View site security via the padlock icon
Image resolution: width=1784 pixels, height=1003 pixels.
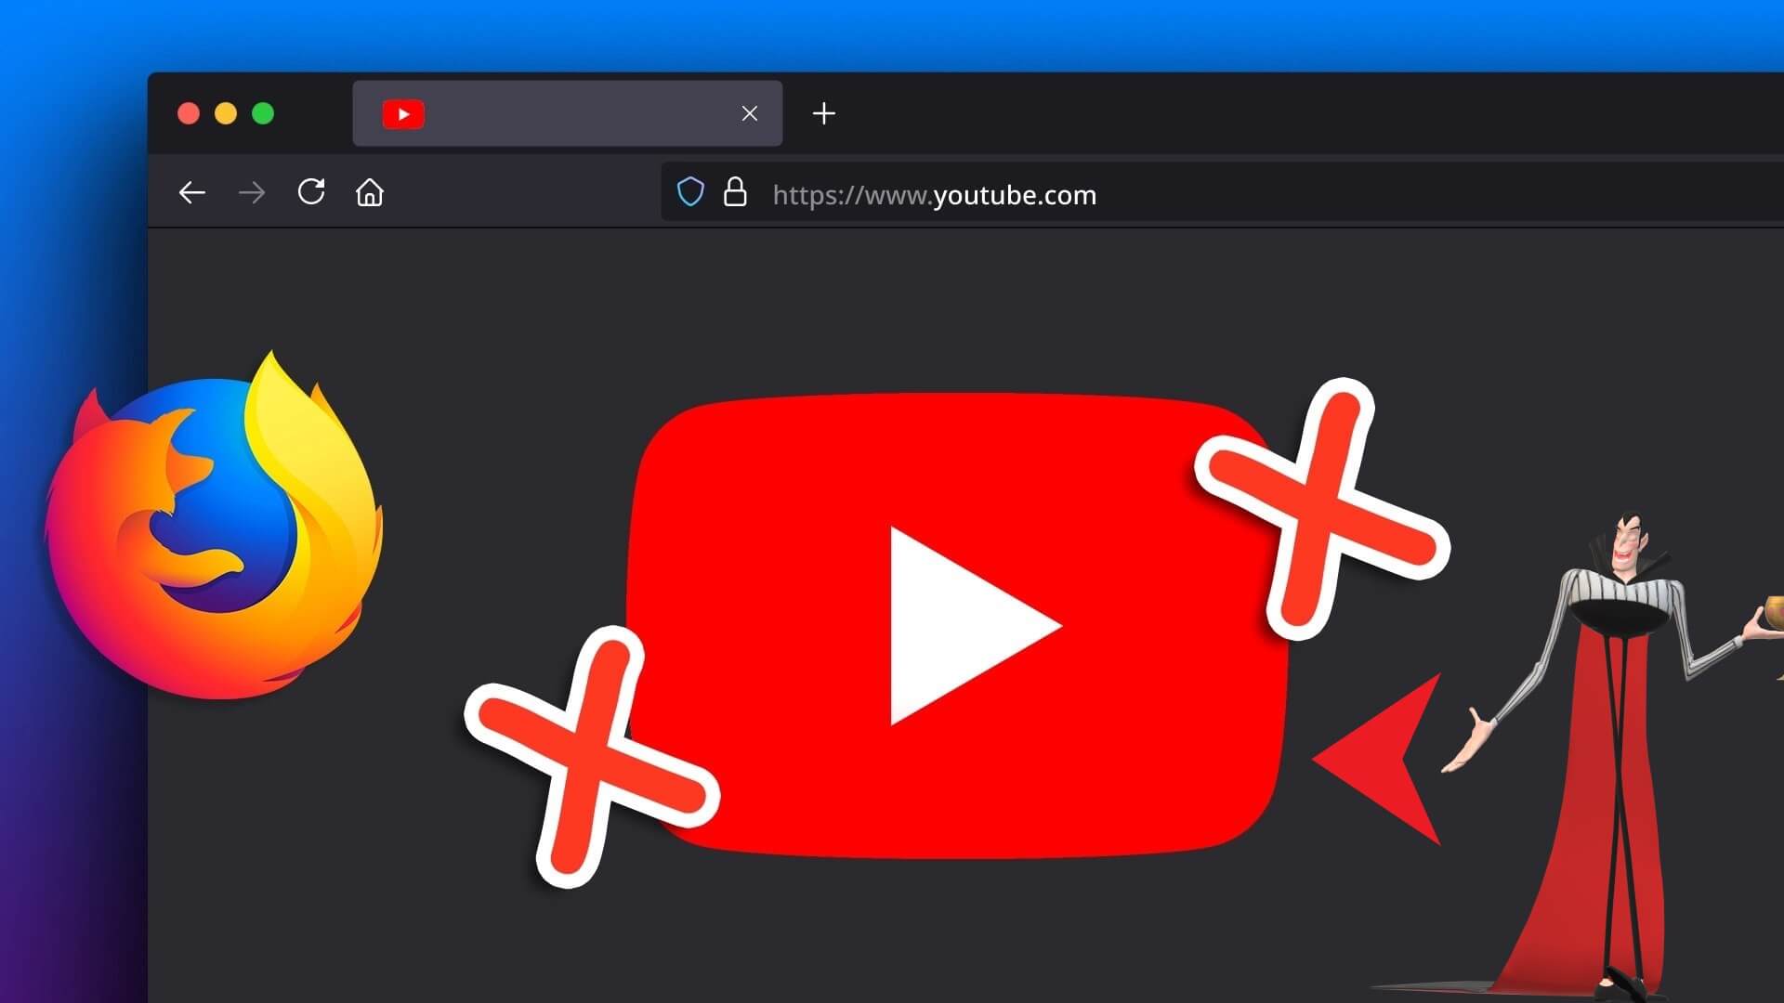point(735,193)
